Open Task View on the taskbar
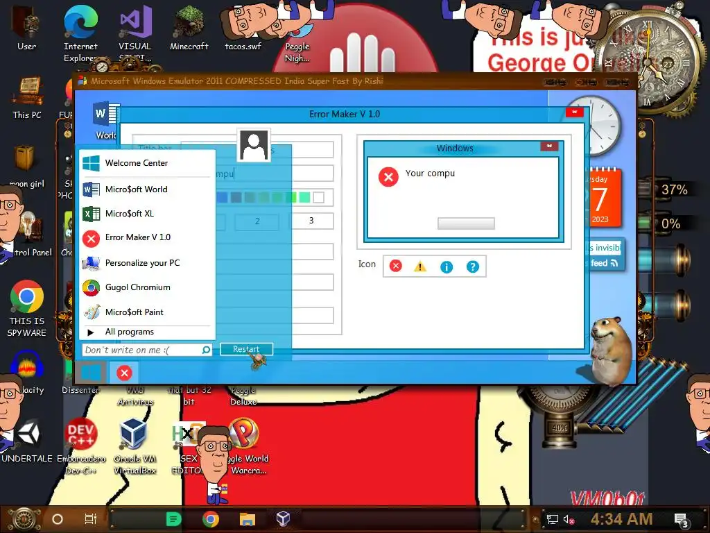This screenshot has height=533, width=710. [91, 519]
